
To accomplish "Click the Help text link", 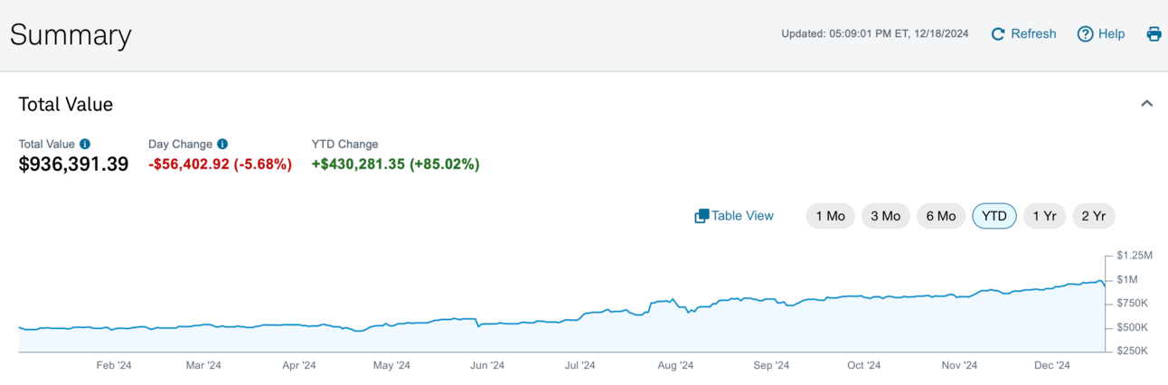I will click(x=1111, y=34).
